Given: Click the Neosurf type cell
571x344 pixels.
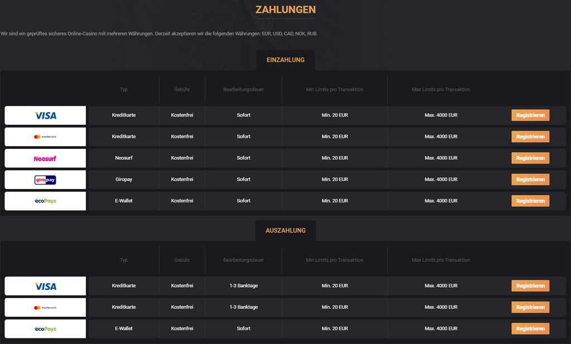Looking at the screenshot, I should point(124,158).
